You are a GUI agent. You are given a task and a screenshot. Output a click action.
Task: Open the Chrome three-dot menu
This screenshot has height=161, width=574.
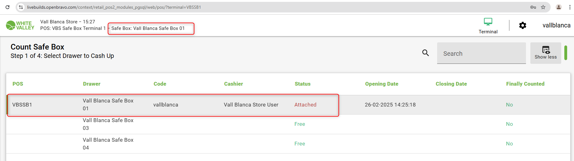point(570,7)
